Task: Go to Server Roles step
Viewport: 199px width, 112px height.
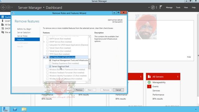Action: [22, 36]
